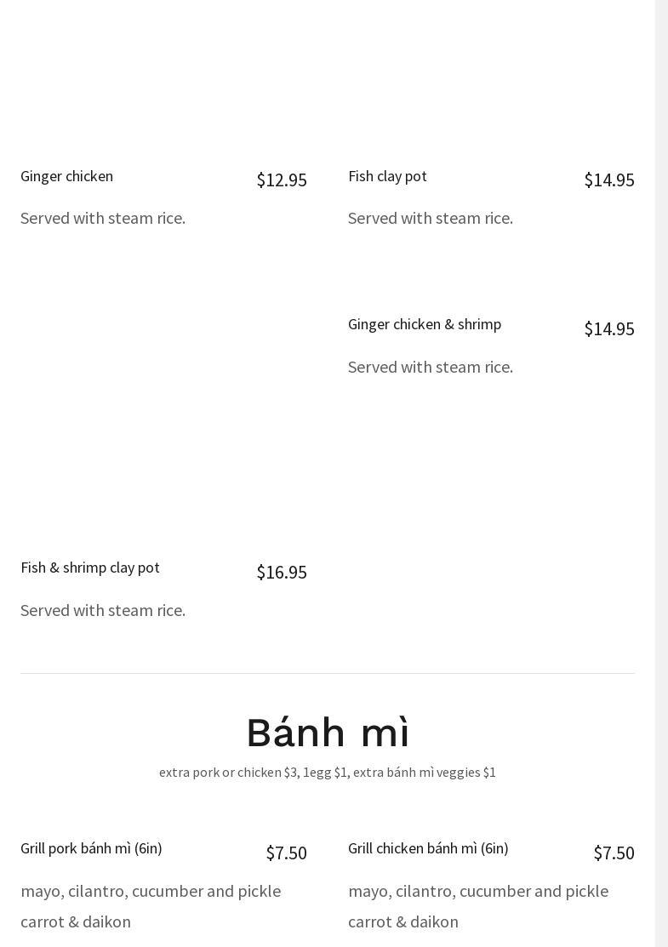Select the $12.95 Ginger chicken price

(x=281, y=180)
